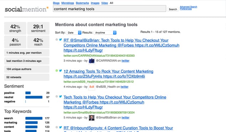
Task: Click 1 minutes avg. per mention
Action: pyautogui.click(x=27, y=53)
